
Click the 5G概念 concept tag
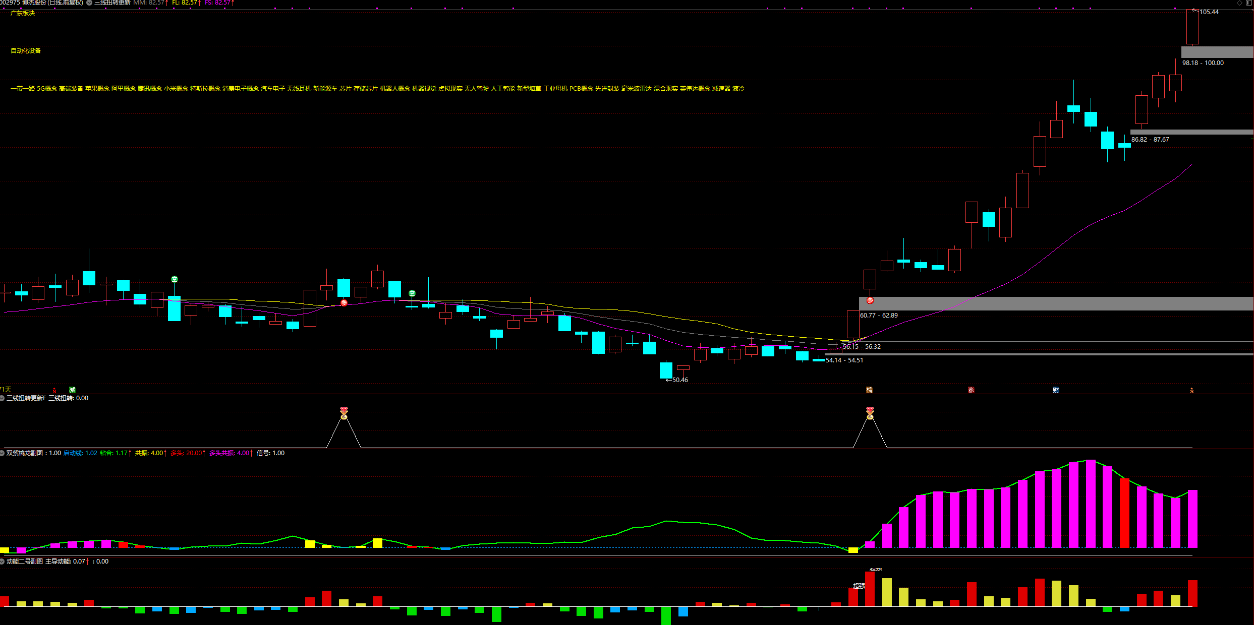(47, 89)
